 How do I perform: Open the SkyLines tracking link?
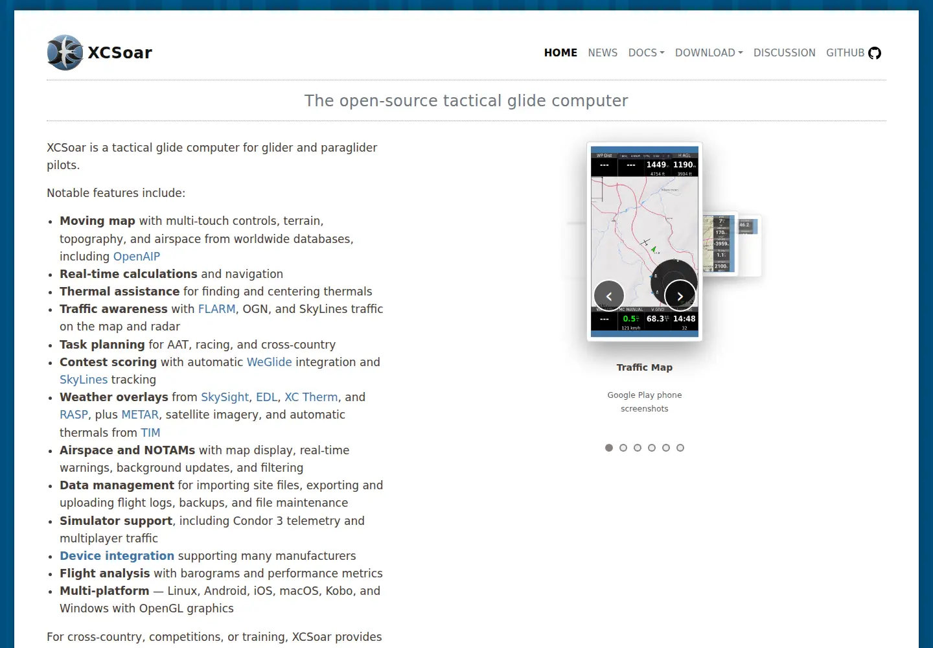(x=84, y=380)
